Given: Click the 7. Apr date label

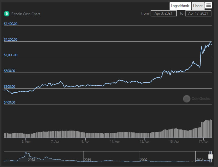Looking at the screenshot, I should click(55, 141).
